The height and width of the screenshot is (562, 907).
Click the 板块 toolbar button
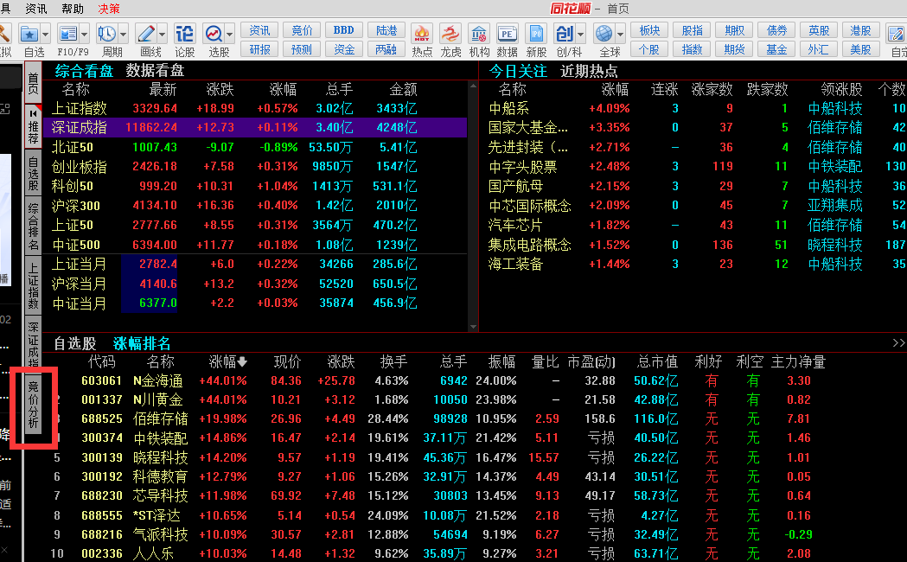click(x=649, y=30)
